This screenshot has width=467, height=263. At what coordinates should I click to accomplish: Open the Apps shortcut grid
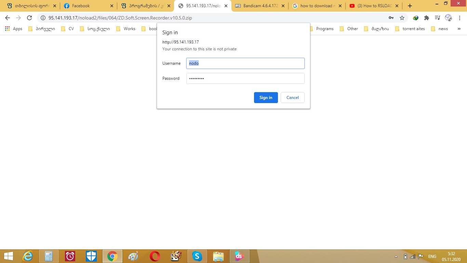tap(14, 29)
